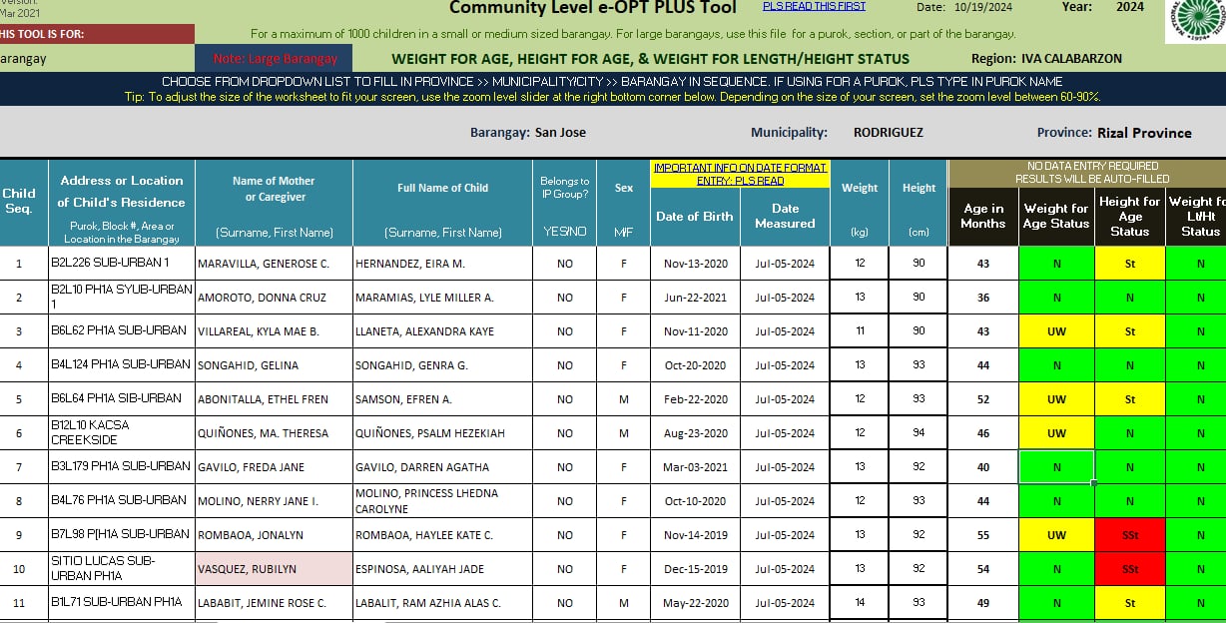Select mother name MARAVILLA, GENEROSE C.
This screenshot has height=623, width=1226.
(x=275, y=264)
